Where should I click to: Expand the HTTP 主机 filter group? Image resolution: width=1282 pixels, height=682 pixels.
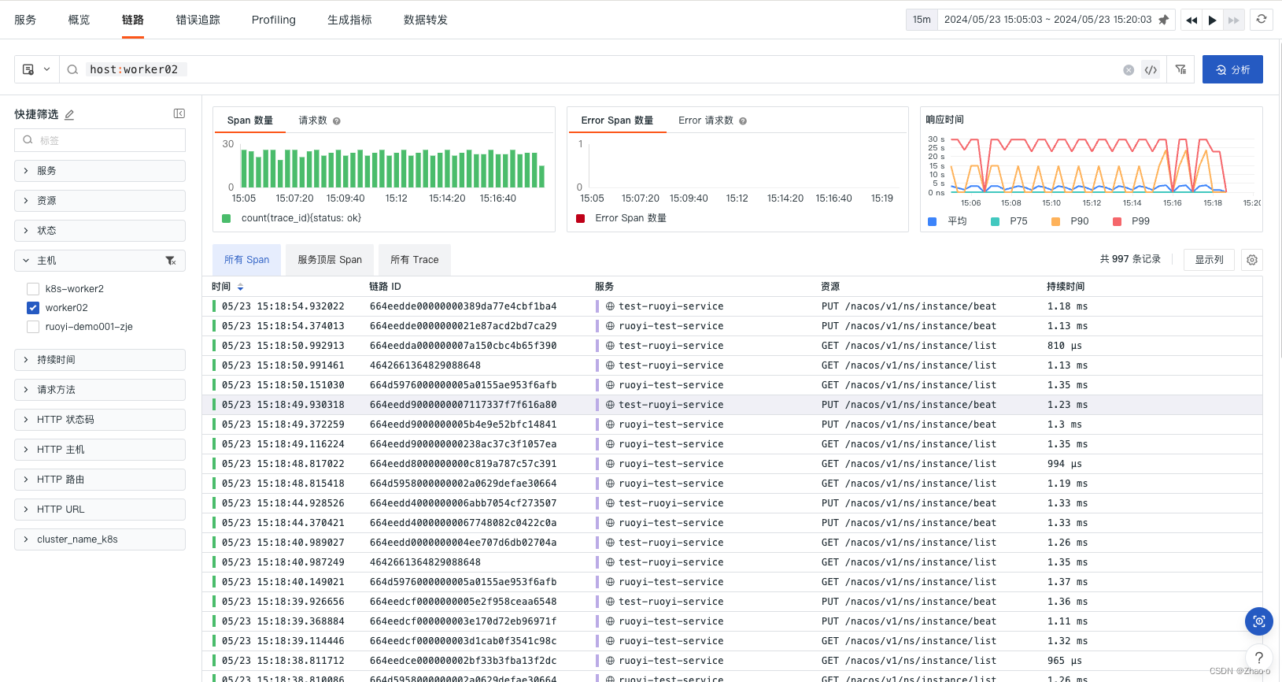point(100,450)
